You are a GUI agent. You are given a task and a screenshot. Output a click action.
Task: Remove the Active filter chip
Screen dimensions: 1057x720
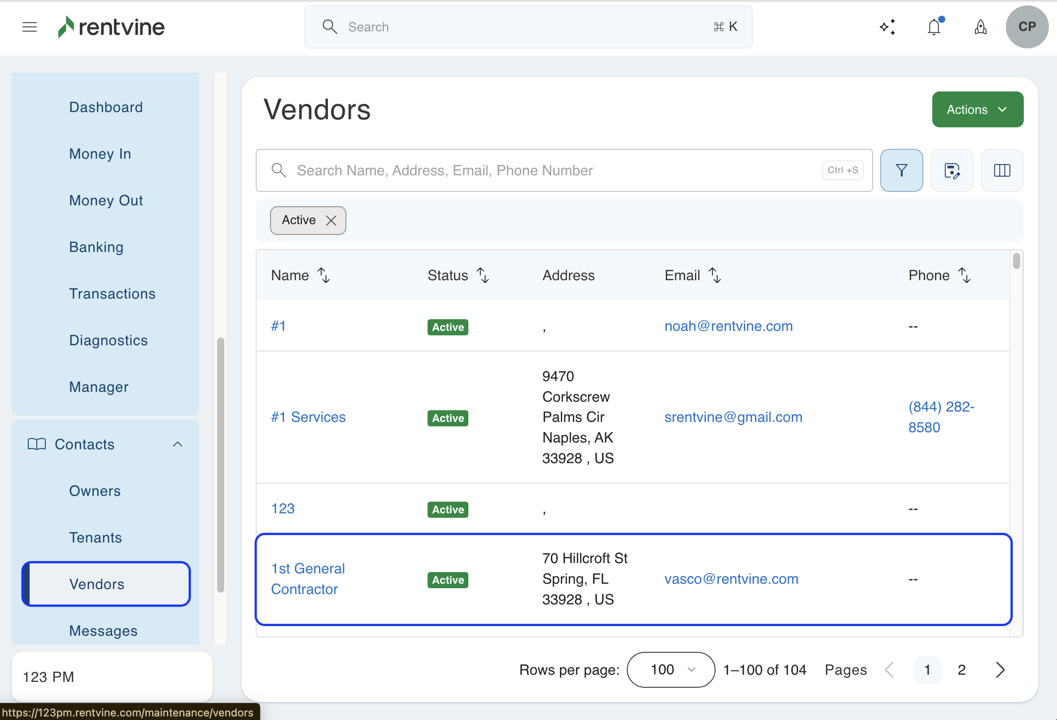click(331, 221)
